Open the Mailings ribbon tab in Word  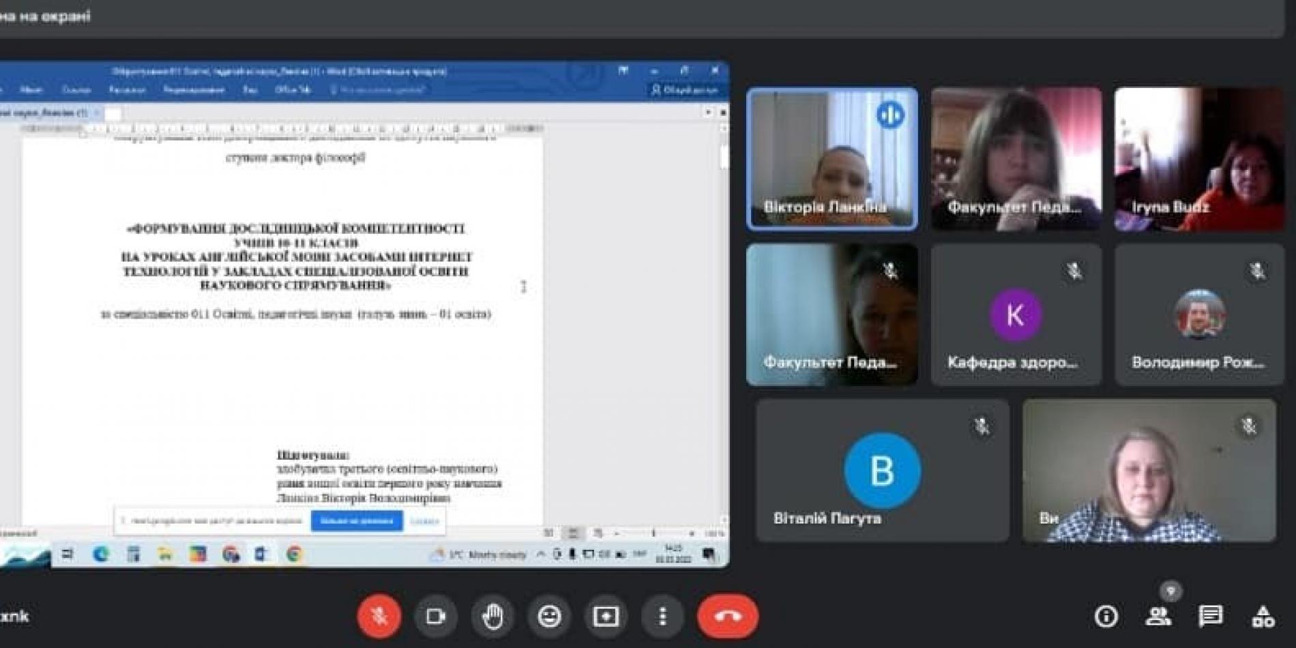point(127,90)
